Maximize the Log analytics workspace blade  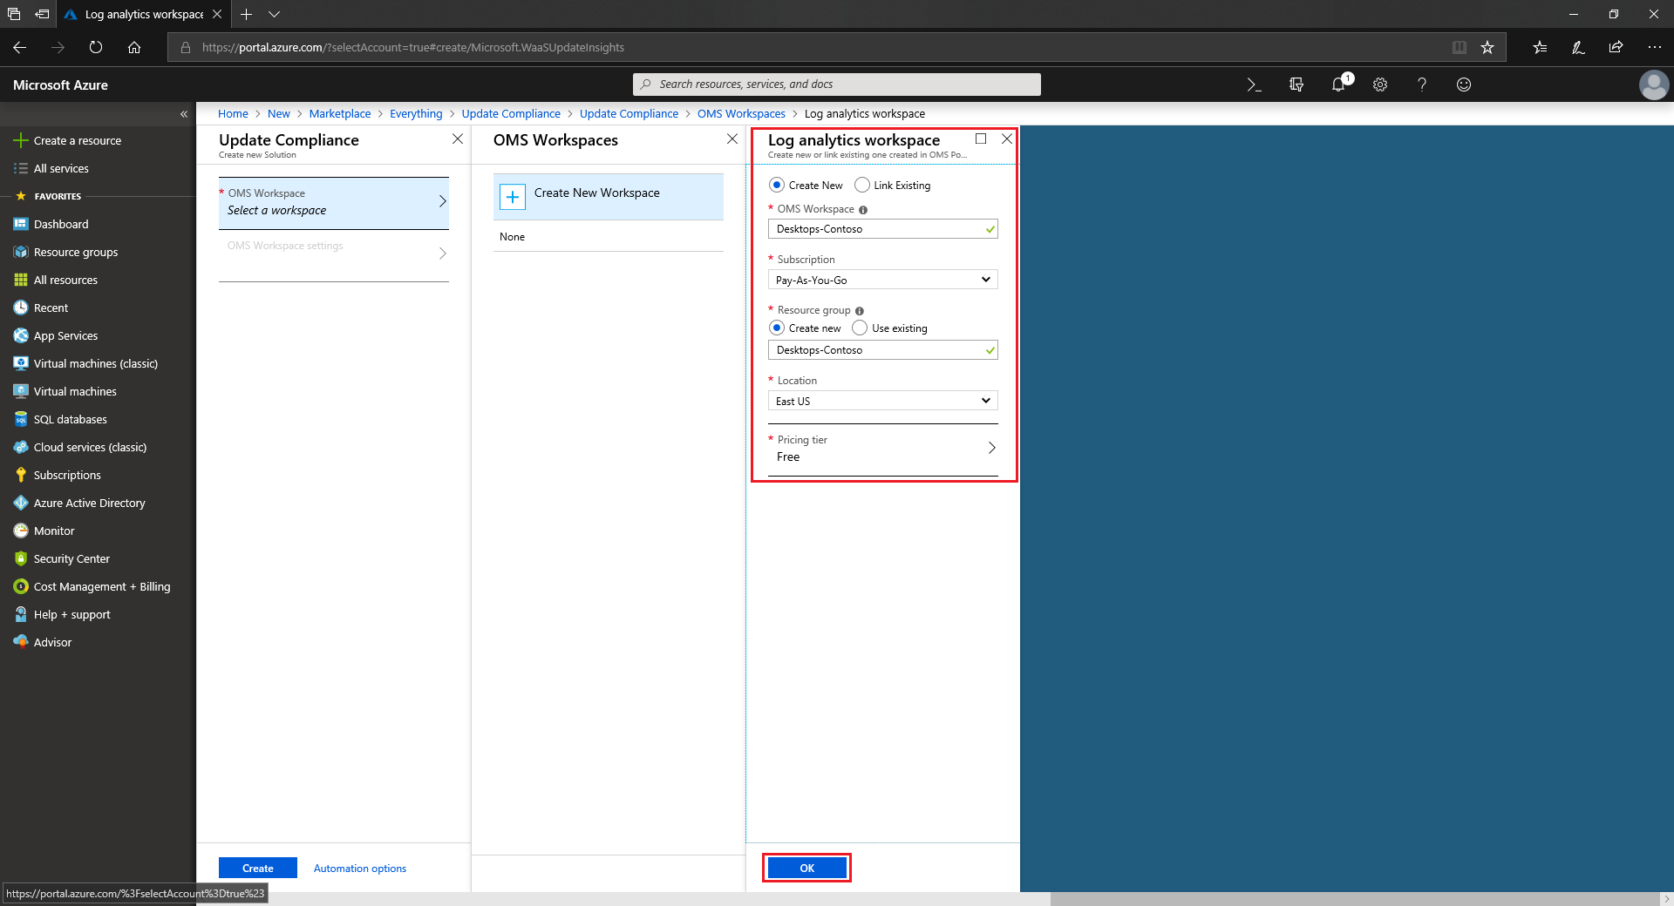981,139
